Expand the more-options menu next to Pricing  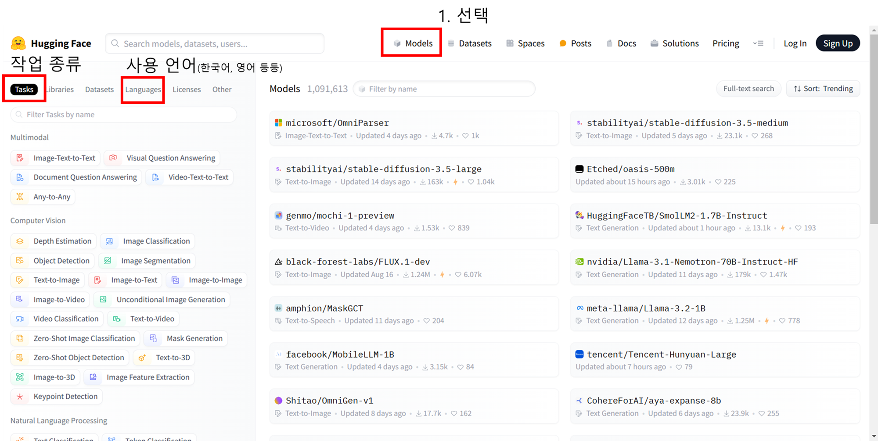[758, 43]
